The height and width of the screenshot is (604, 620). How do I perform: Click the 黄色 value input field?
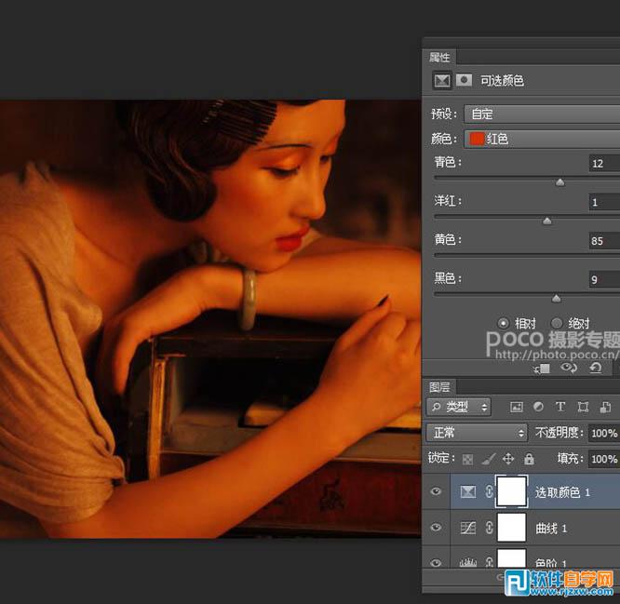(x=603, y=241)
